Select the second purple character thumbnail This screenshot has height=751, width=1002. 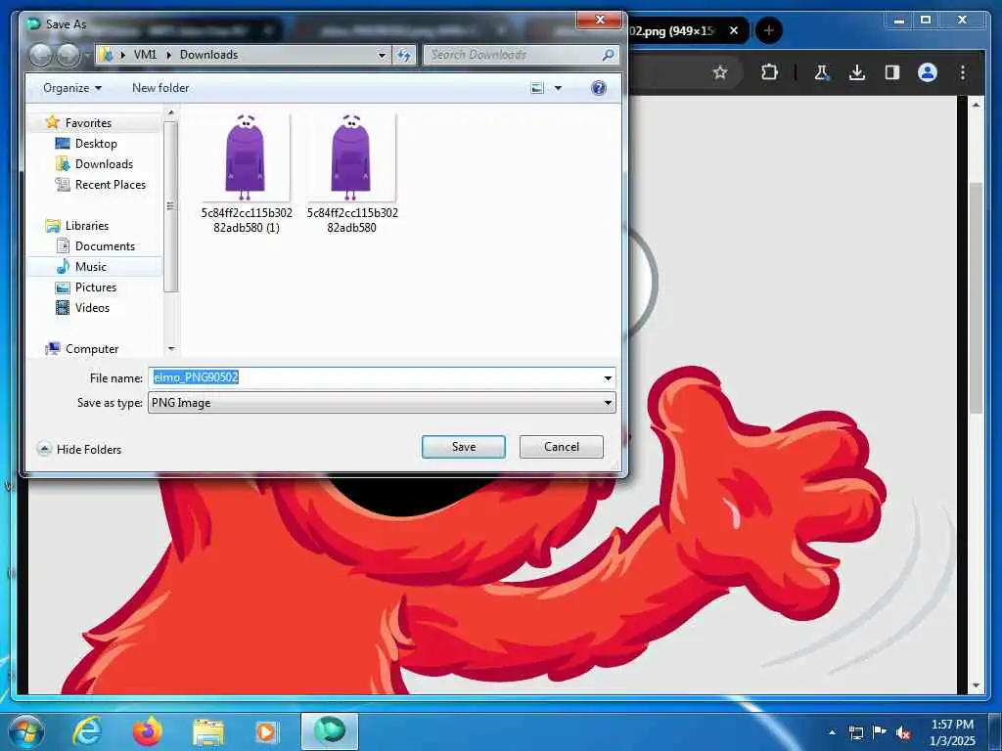[x=351, y=174]
